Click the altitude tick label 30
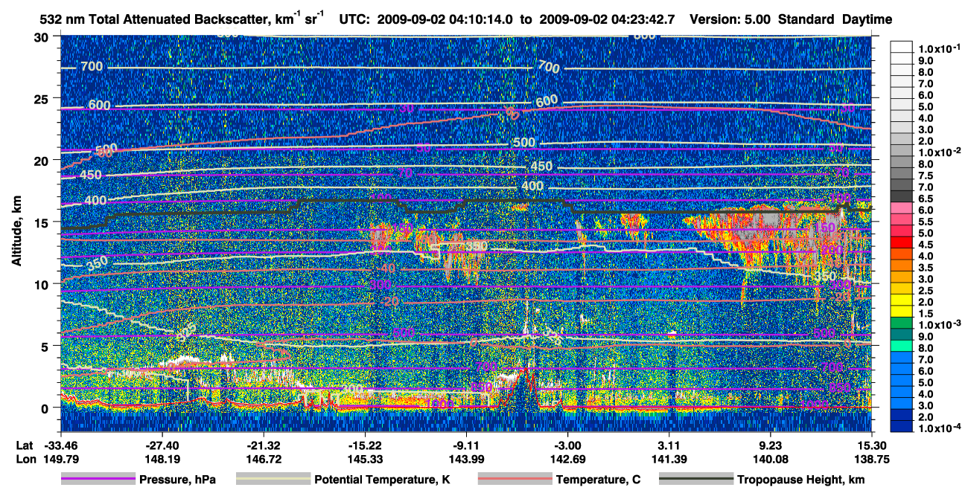This screenshot has width=968, height=496. (x=43, y=37)
